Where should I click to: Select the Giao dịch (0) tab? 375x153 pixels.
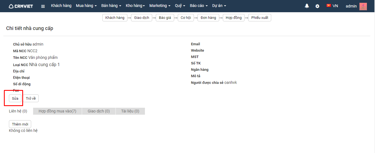click(x=99, y=111)
